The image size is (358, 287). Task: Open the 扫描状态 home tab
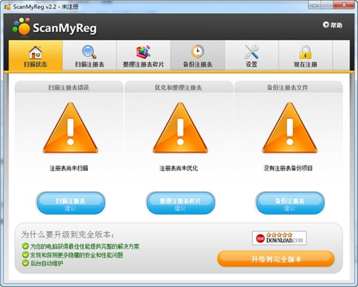(x=36, y=55)
